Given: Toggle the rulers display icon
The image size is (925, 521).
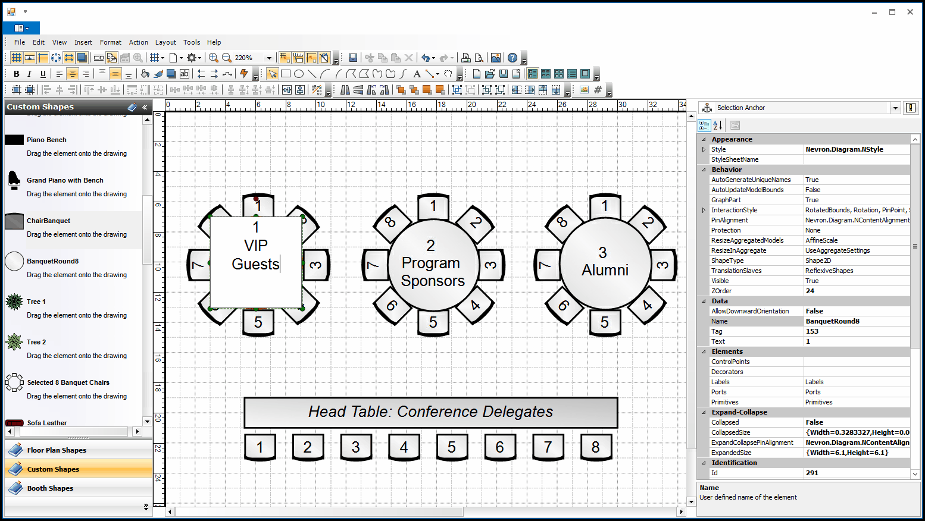Looking at the screenshot, I should pyautogui.click(x=29, y=58).
